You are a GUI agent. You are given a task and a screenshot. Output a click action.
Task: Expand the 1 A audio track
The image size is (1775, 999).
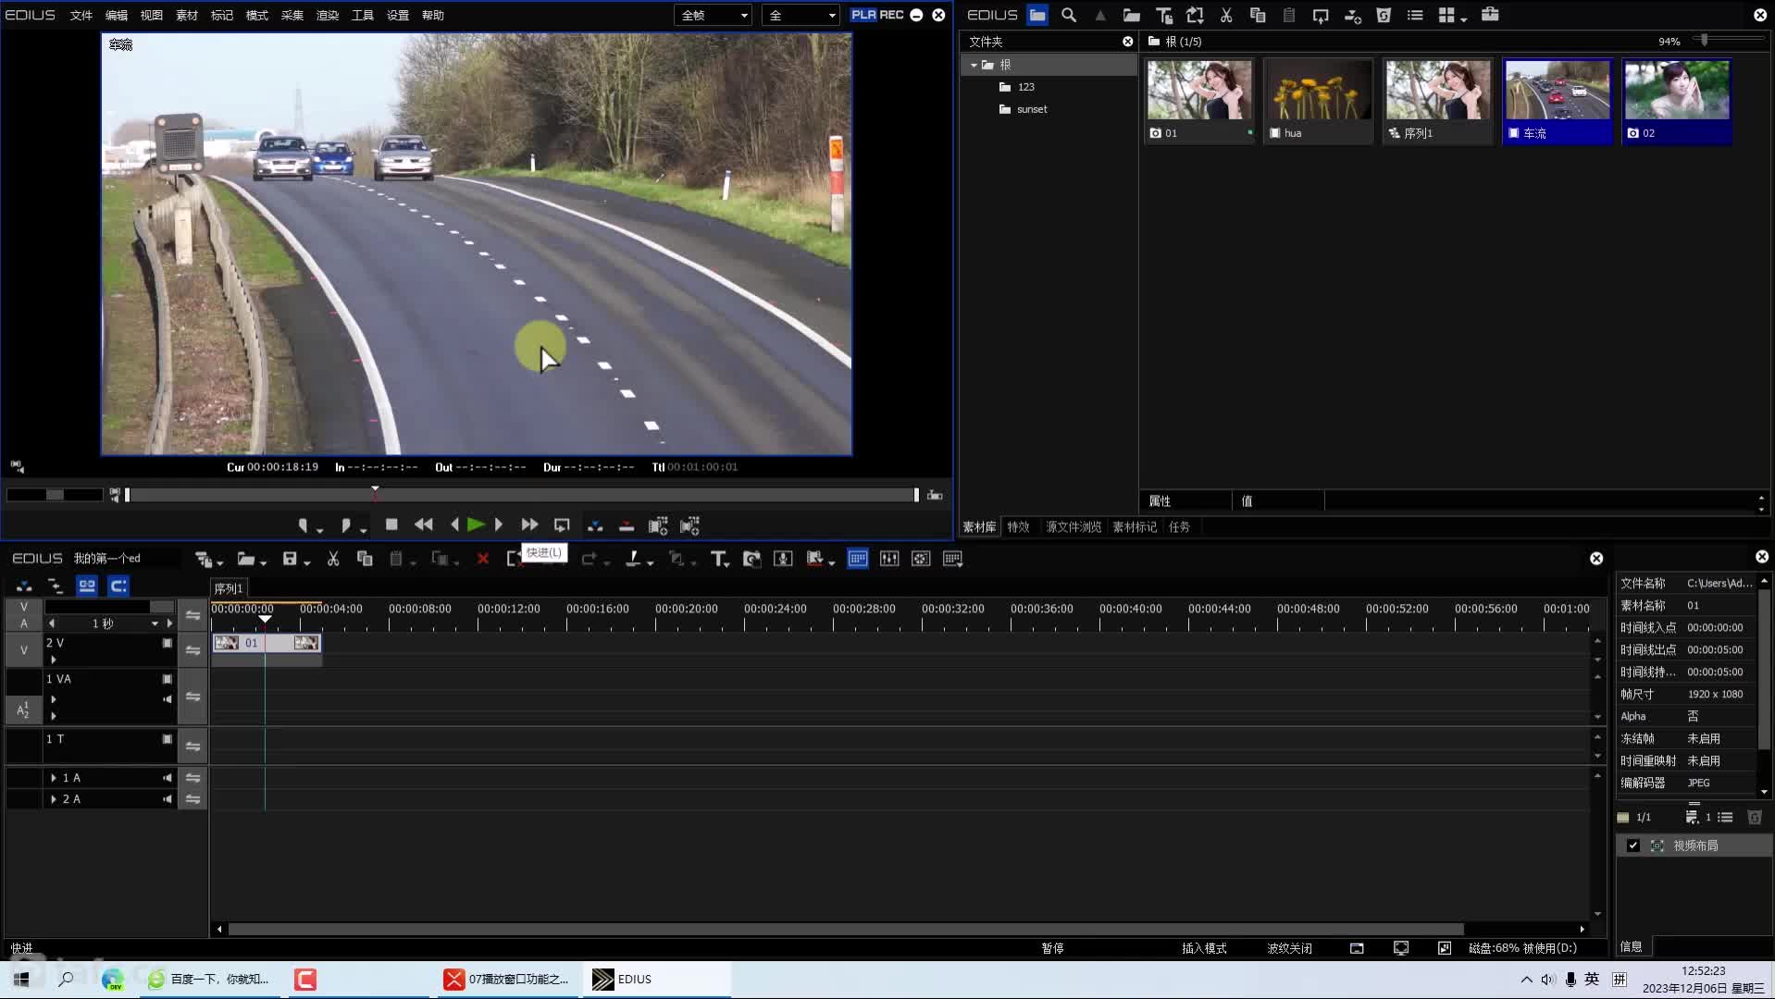(x=53, y=778)
